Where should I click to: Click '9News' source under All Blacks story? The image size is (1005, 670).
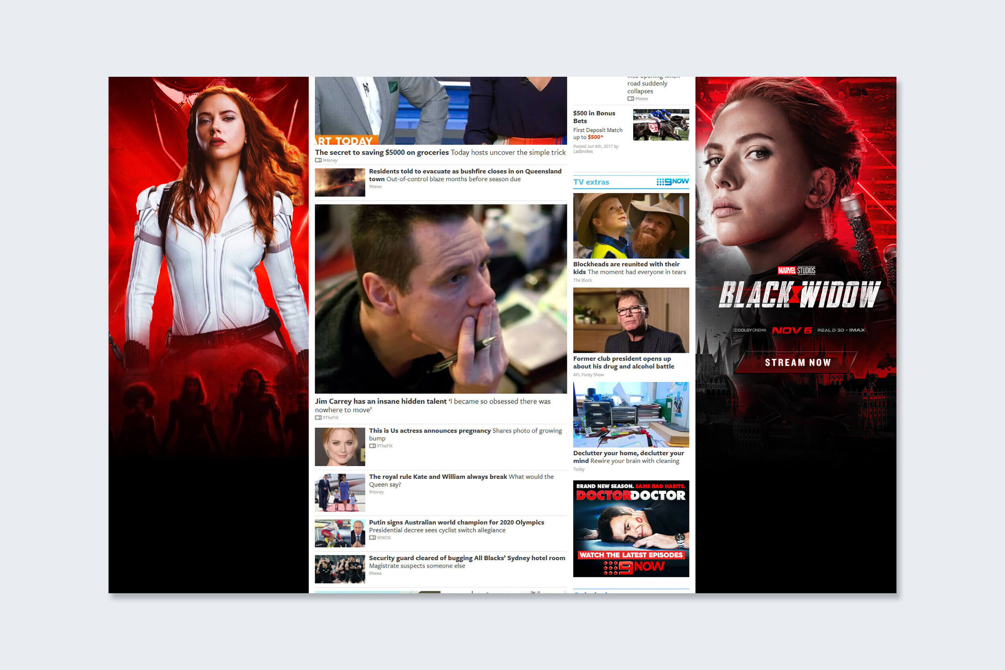tap(375, 574)
